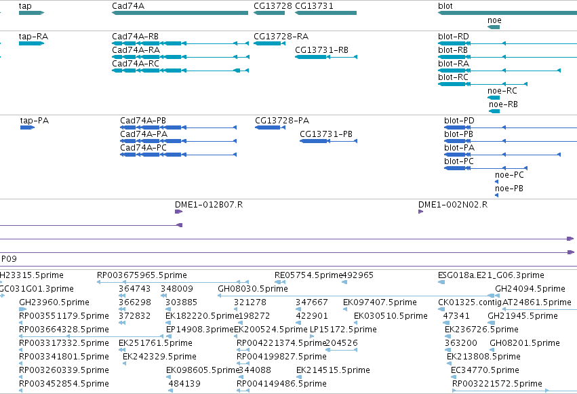The width and height of the screenshot is (577, 394).
Task: Select the tap gene feature label
Action: 25,6
